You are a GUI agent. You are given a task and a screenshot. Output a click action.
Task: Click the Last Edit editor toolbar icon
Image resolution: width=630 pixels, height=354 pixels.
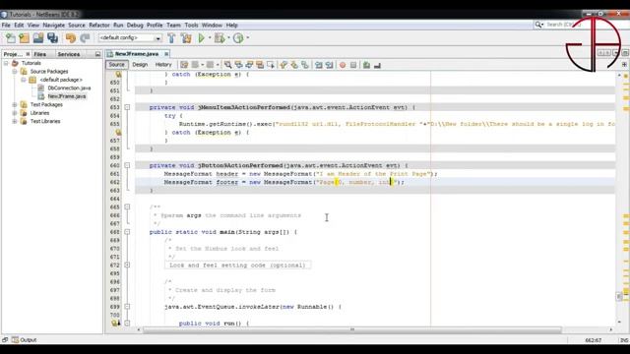184,65
